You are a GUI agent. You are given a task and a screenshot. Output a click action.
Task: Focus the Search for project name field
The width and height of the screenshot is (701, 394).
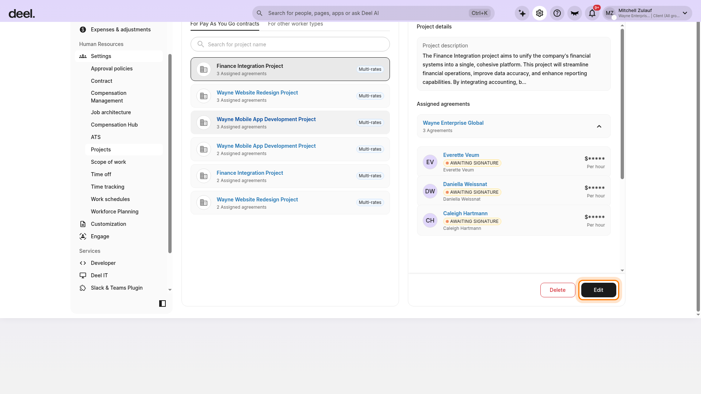tap(290, 44)
